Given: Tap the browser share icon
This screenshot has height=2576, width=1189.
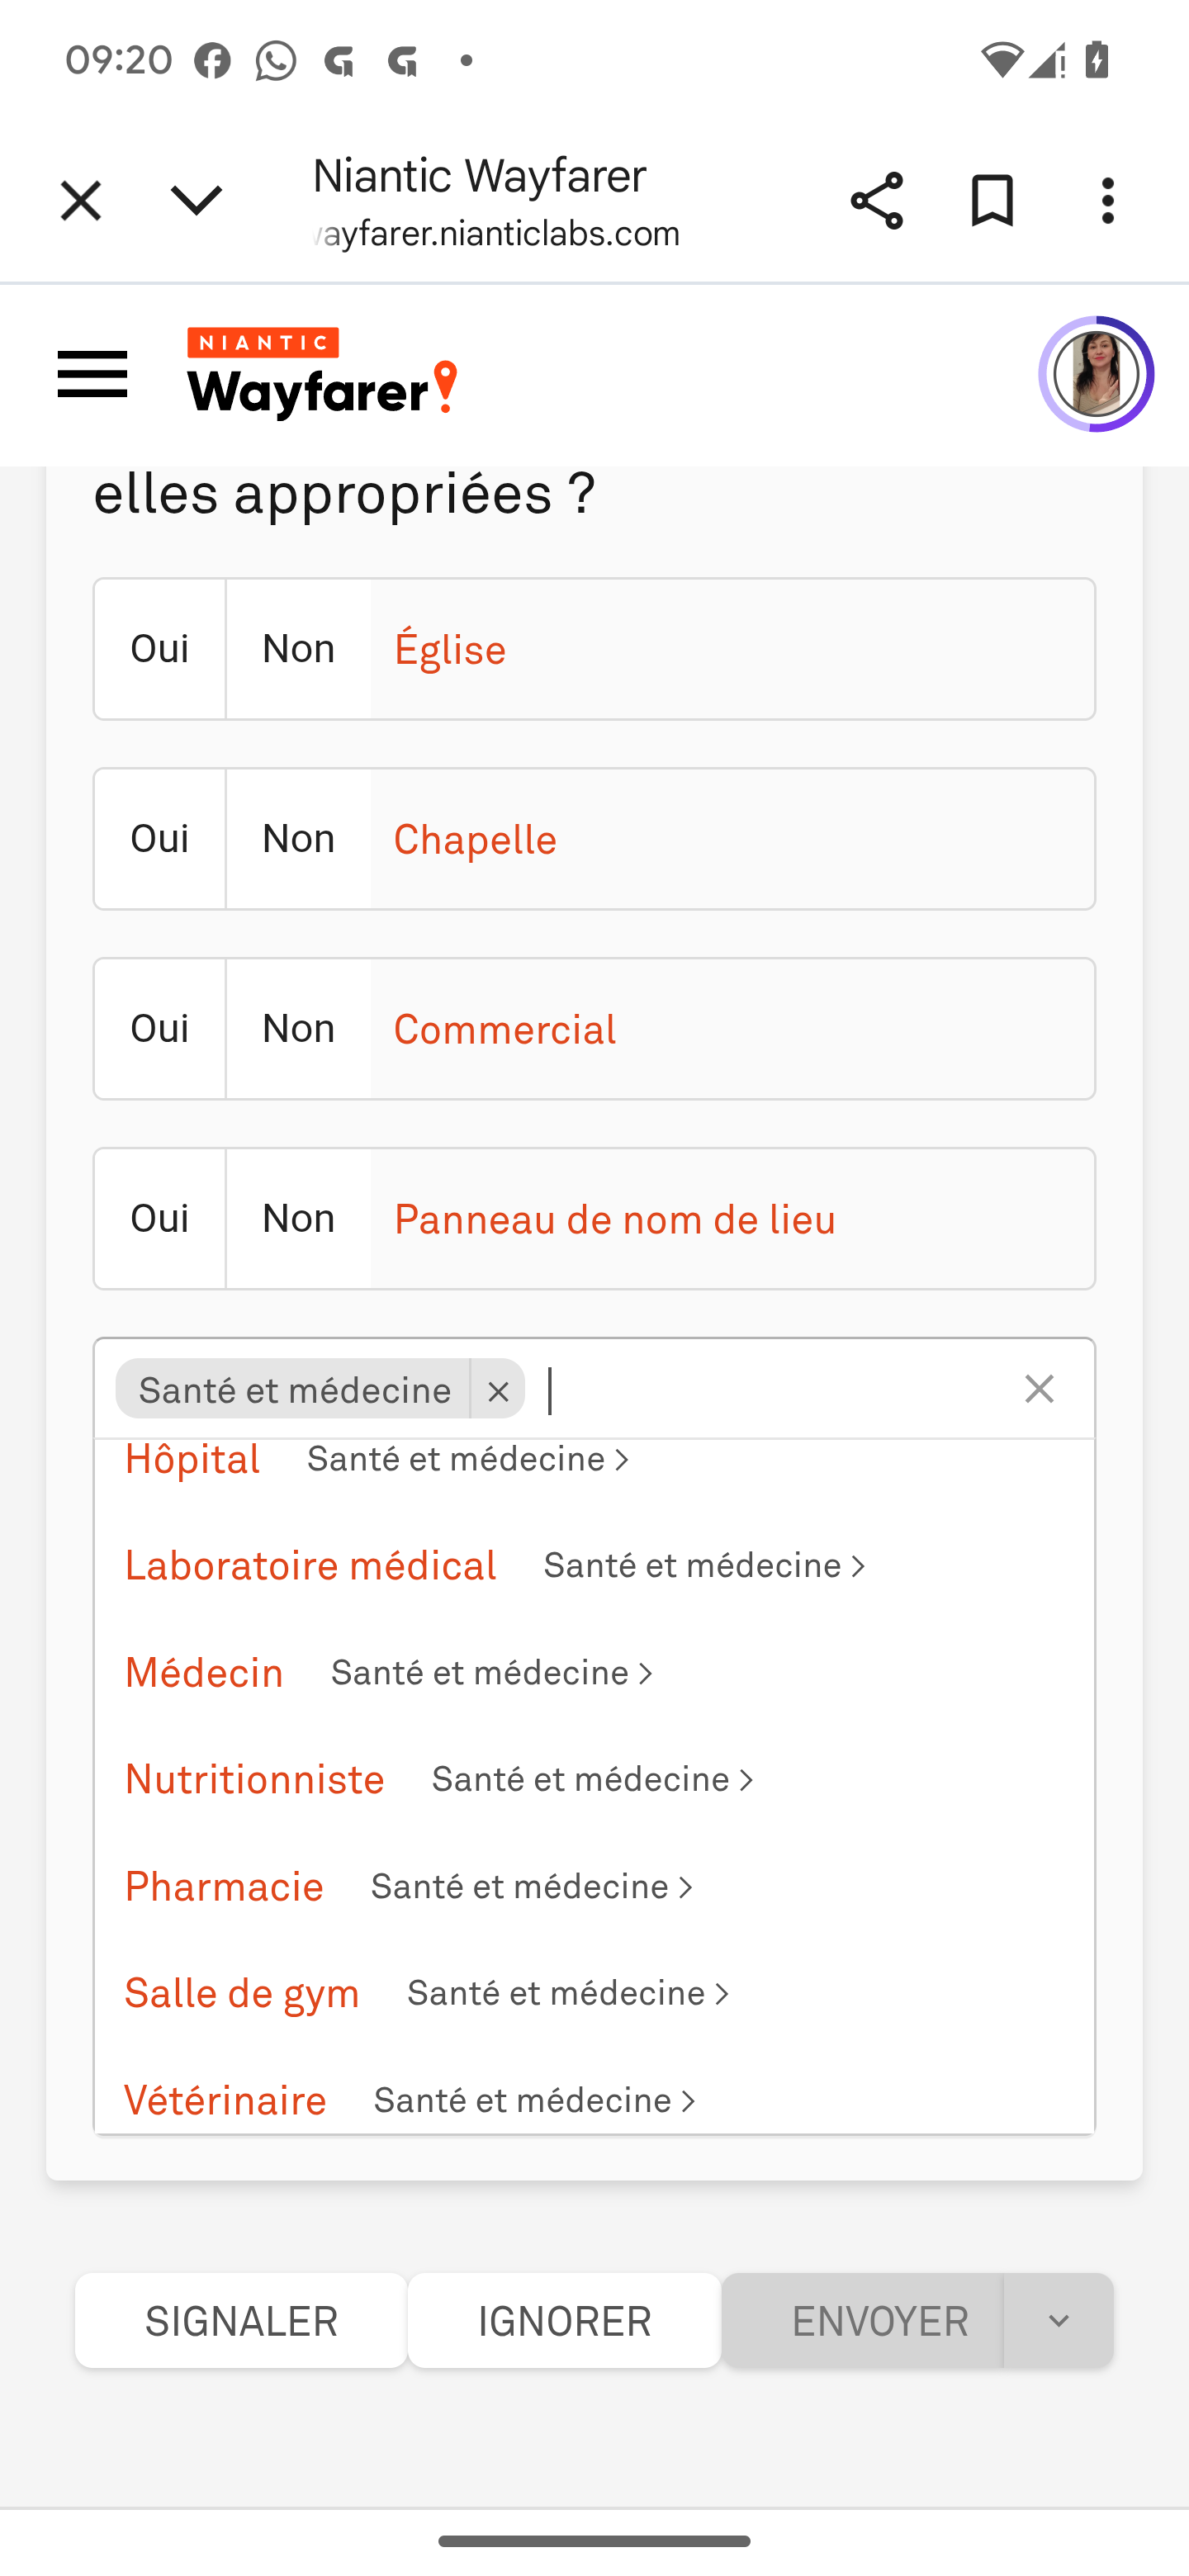Looking at the screenshot, I should tap(876, 200).
